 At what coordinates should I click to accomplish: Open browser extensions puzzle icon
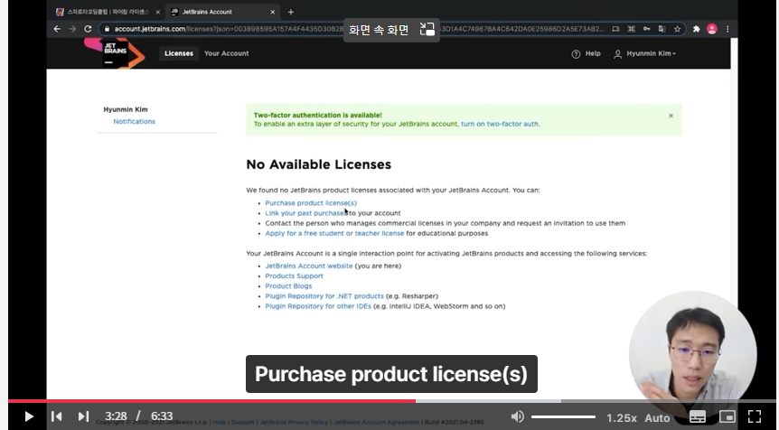(697, 29)
